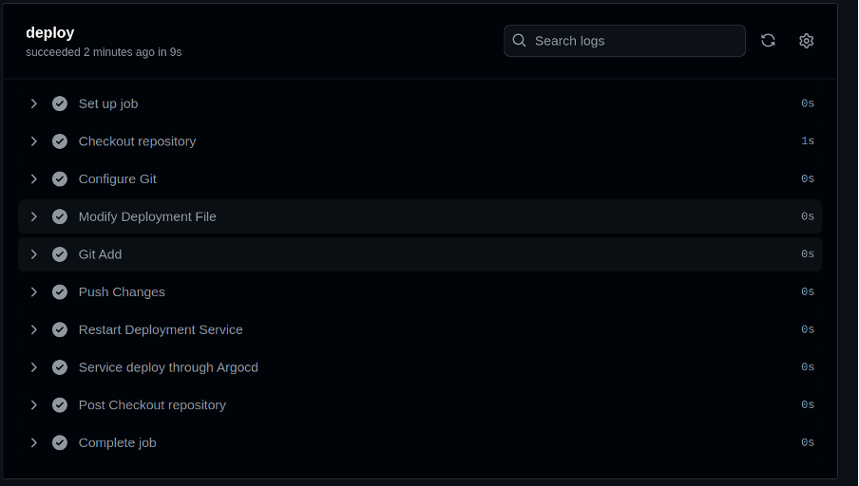Click the Checkout repository 1s duration

tap(807, 141)
